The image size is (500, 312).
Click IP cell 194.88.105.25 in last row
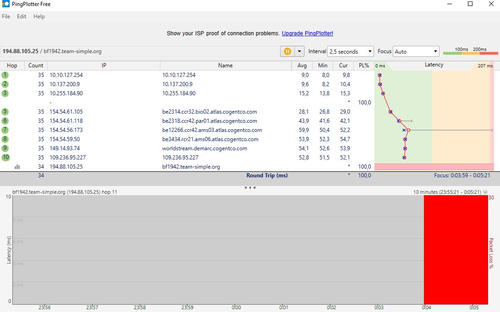(x=66, y=167)
